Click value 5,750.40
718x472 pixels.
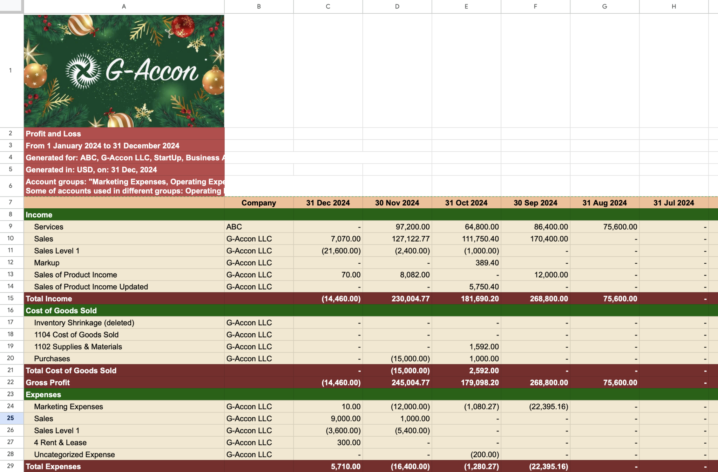[466, 286]
